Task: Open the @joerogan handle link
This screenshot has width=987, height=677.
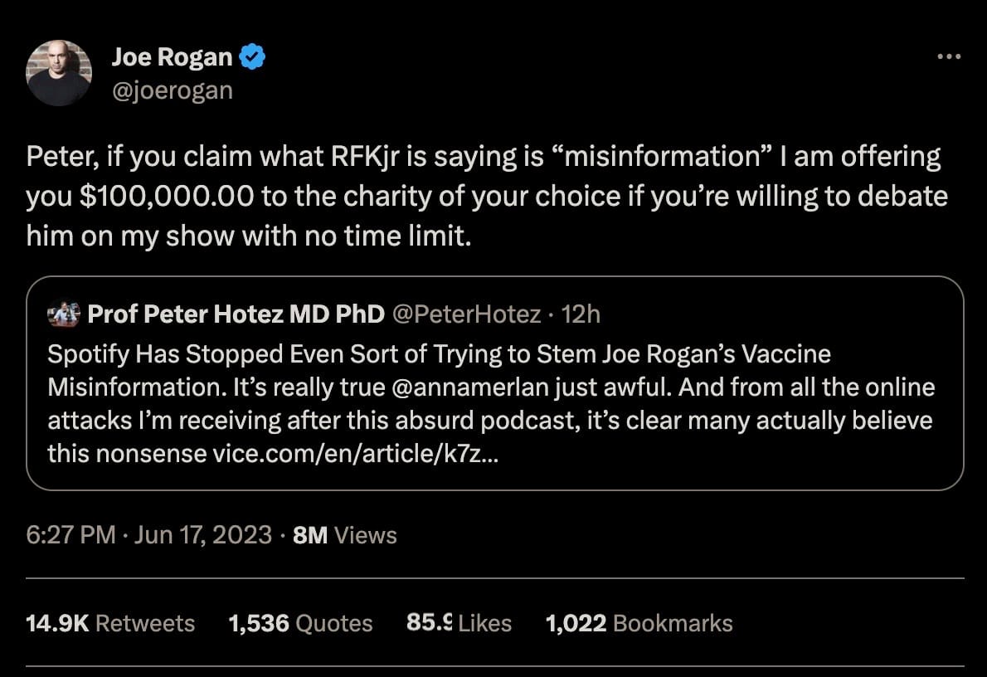Action: pos(172,89)
